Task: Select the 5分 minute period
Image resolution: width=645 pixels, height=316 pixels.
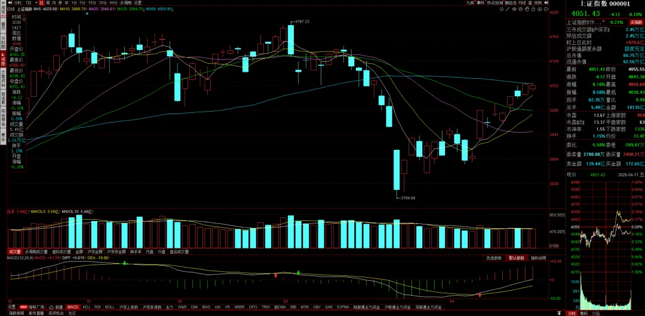Action: (x=82, y=3)
